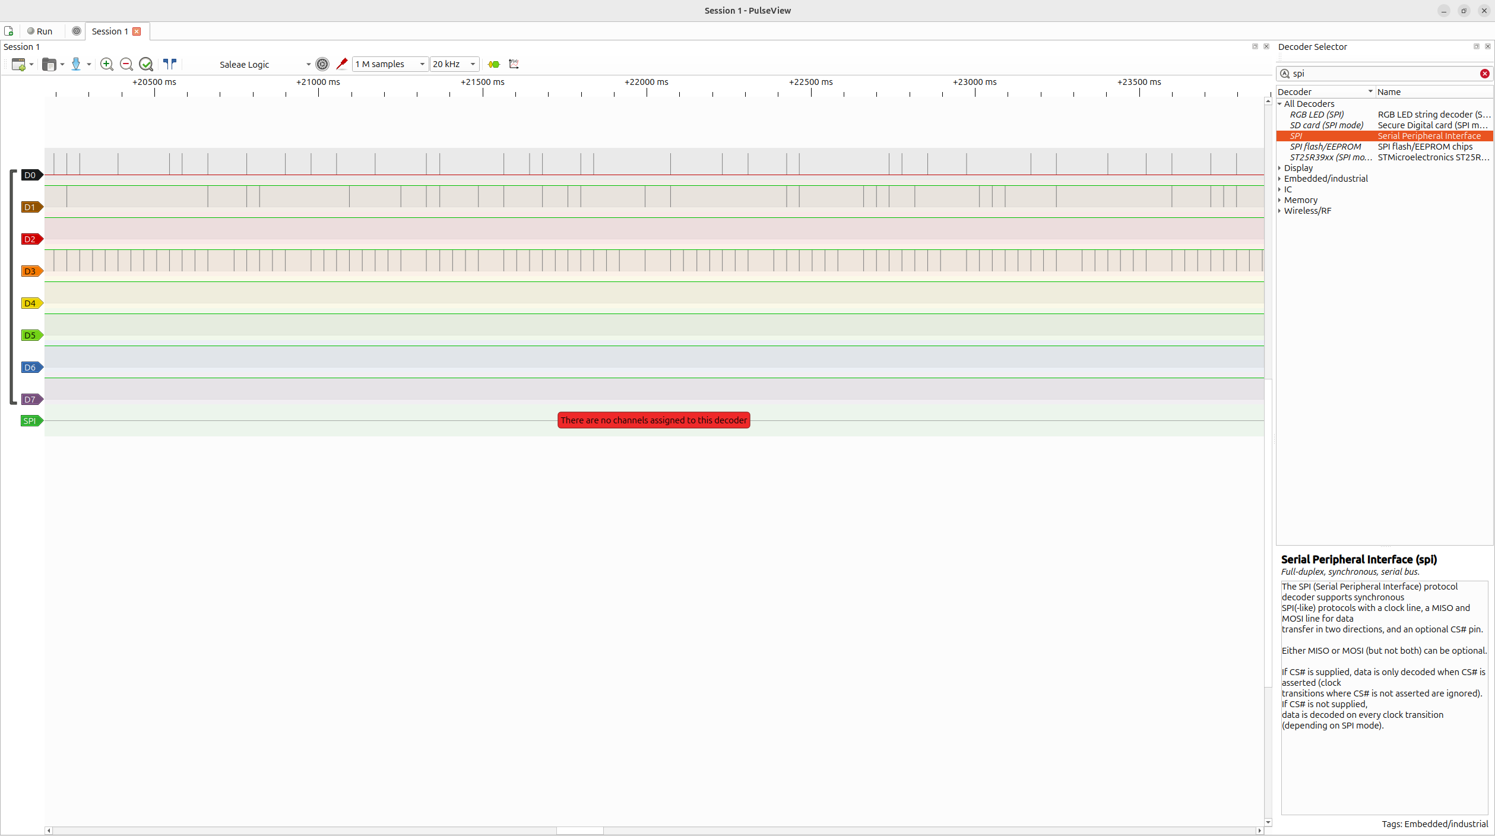Select the SPI flash/EEPROM decoder entry

click(1326, 147)
